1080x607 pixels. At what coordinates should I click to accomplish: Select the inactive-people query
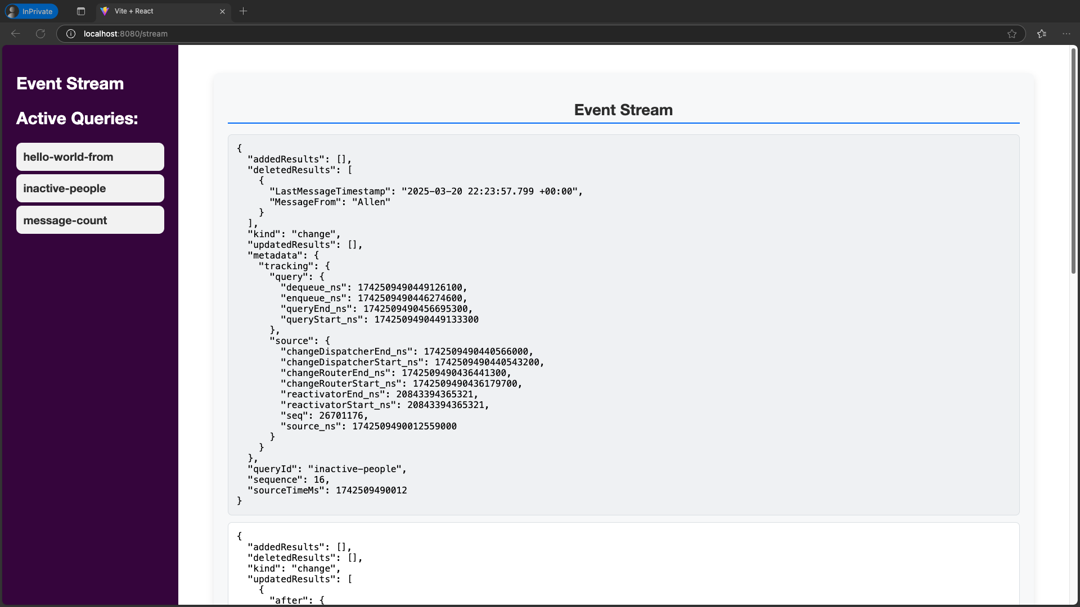point(89,188)
